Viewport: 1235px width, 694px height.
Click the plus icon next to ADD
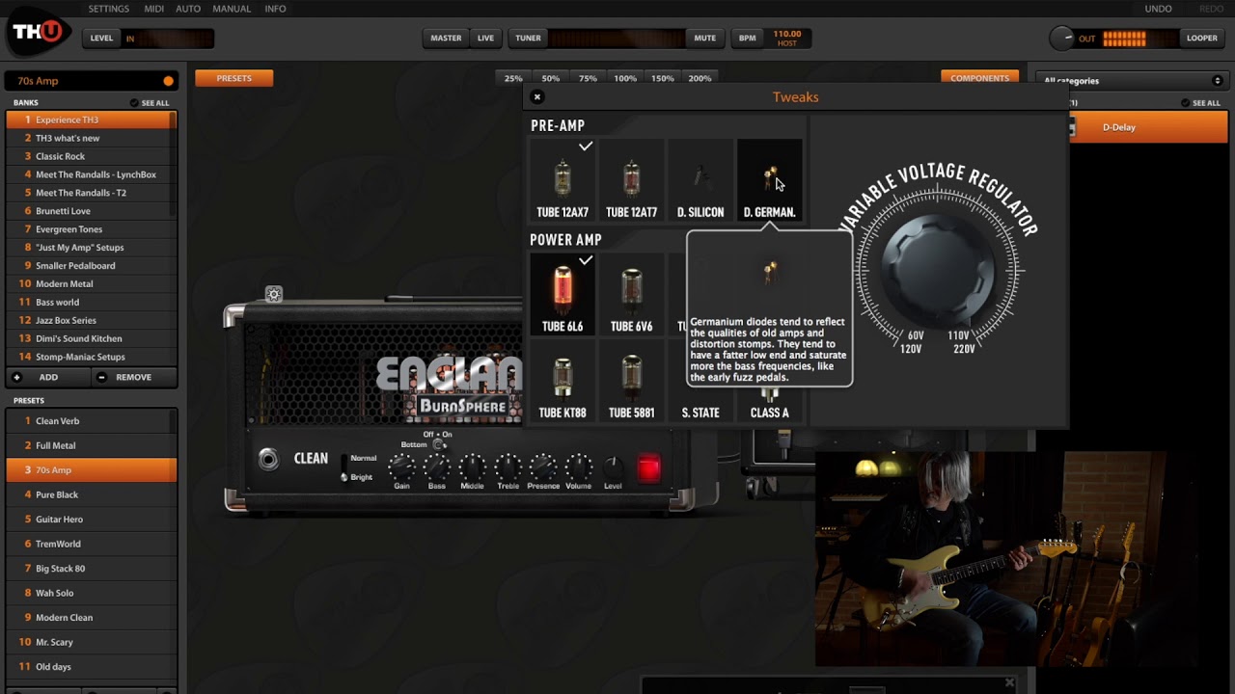(x=16, y=377)
